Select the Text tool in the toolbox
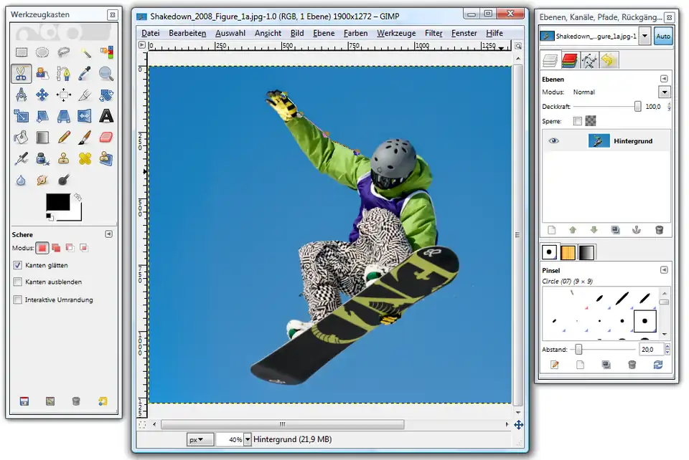Screen dimensions: 689x460 point(106,115)
